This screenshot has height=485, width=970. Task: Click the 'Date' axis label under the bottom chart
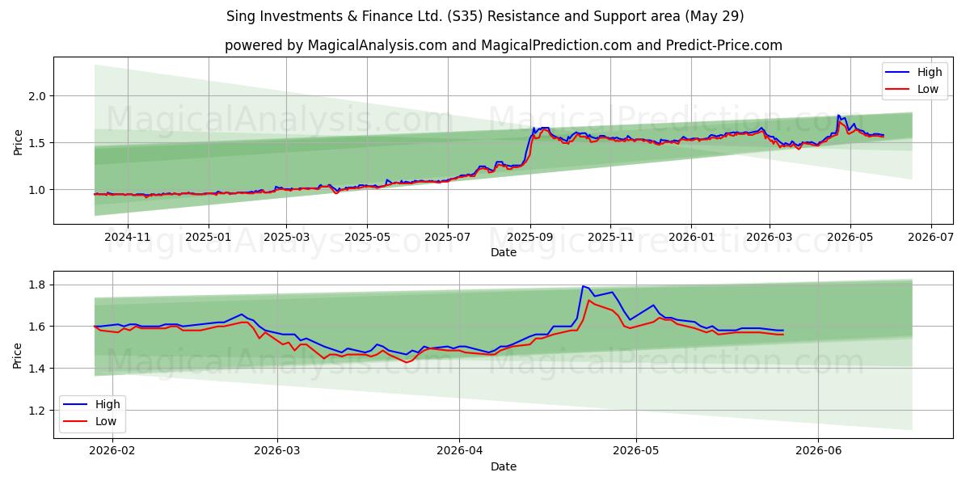503,466
